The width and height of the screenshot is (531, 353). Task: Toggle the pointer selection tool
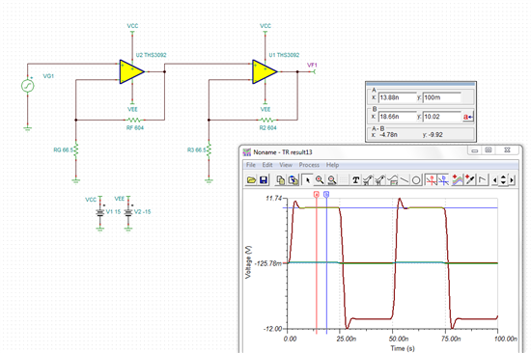307,180
